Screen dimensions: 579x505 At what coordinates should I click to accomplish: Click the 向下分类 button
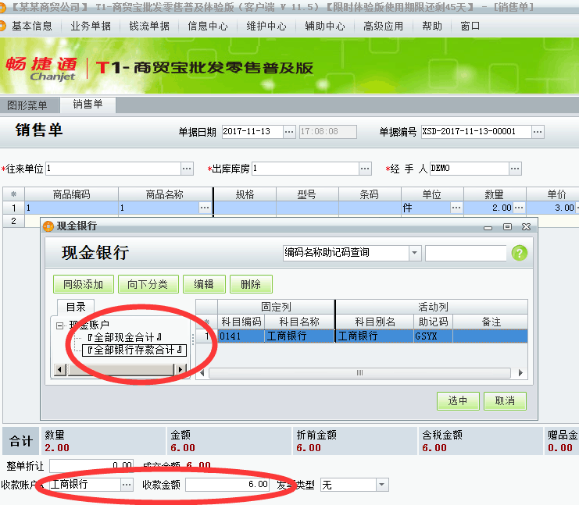click(148, 284)
